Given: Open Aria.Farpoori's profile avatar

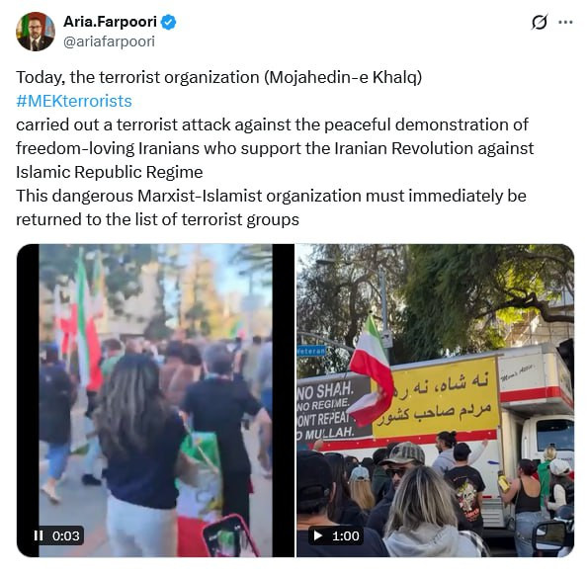Looking at the screenshot, I should pyautogui.click(x=36, y=32).
